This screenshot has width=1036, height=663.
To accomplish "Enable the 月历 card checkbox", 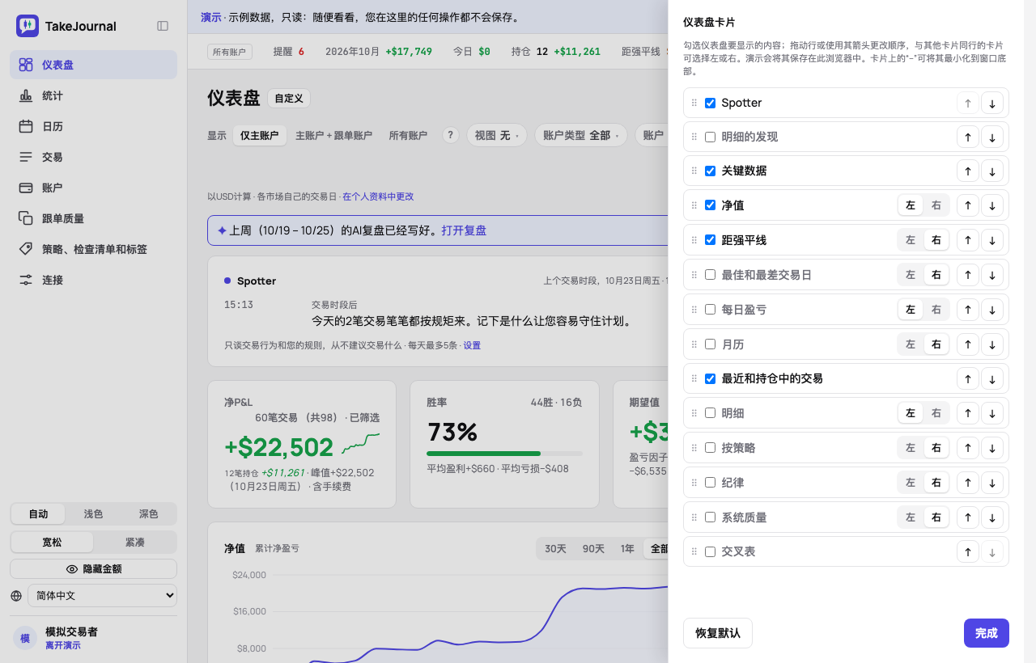I will pyautogui.click(x=710, y=344).
